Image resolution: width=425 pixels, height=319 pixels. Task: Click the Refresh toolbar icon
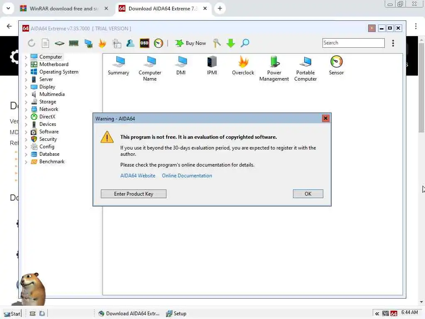32,43
